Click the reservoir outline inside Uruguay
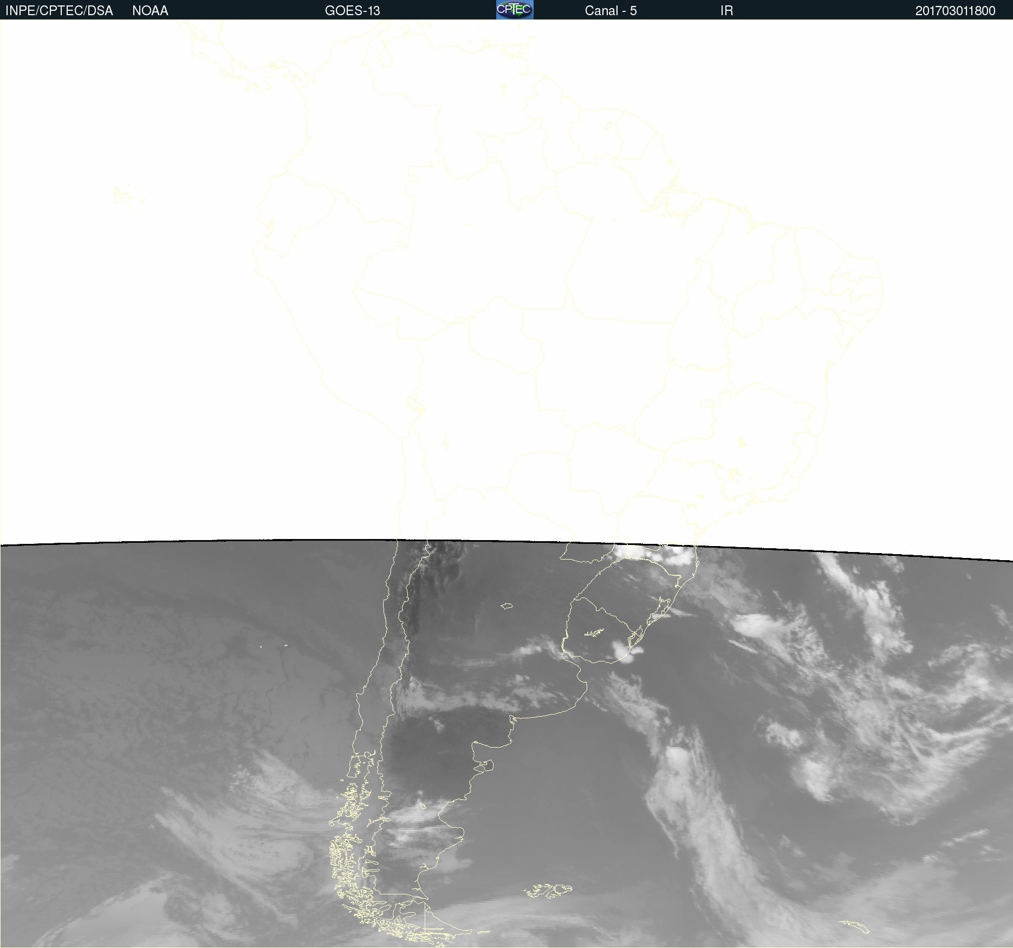 point(594,632)
